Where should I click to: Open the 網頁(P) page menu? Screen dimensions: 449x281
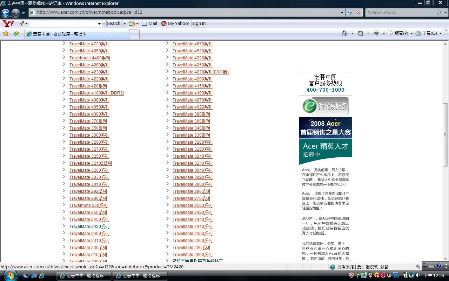(401, 33)
